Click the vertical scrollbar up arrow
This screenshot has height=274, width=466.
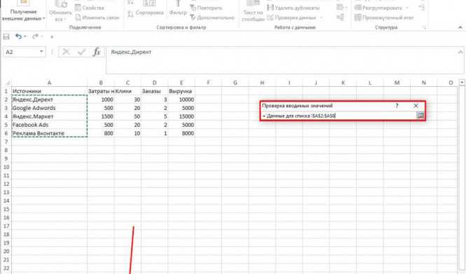pos(462,82)
